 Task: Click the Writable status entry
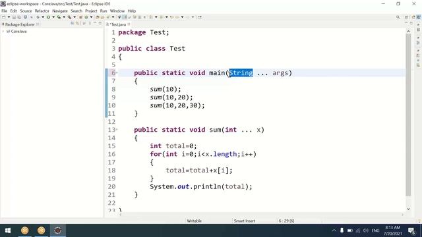click(194, 221)
